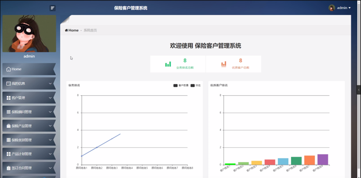The height and width of the screenshot is (178, 361).
Task: Open the 保险产品管理 menu label
Action: pyautogui.click(x=22, y=126)
